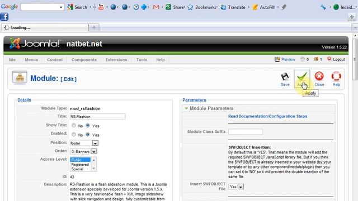This screenshot has height=201, width=358.
Task: Open the wrench settings icon
Action: [x=323, y=7]
